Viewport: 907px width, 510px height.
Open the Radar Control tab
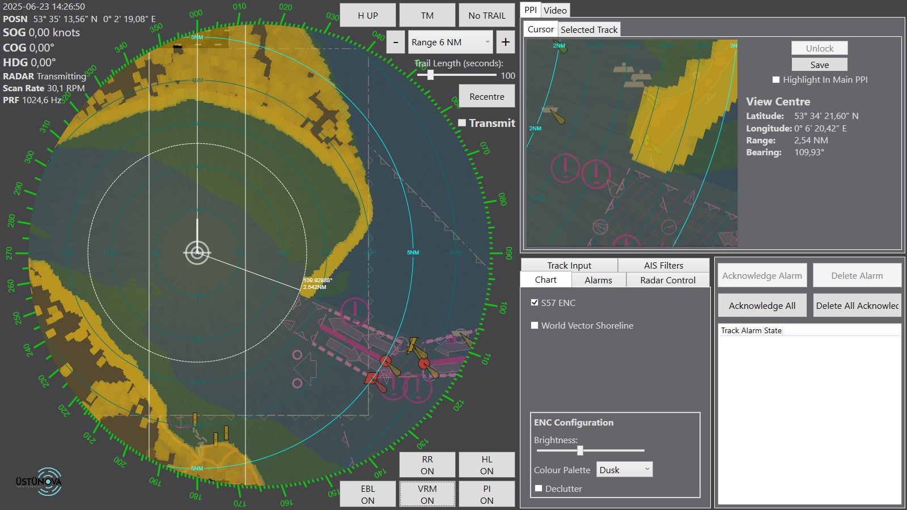667,280
